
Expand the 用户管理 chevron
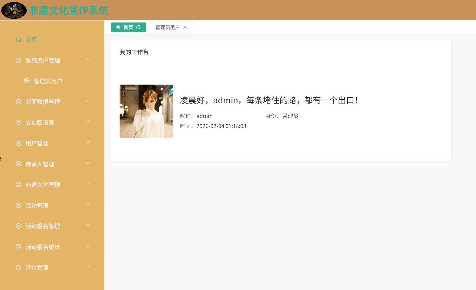(x=88, y=142)
